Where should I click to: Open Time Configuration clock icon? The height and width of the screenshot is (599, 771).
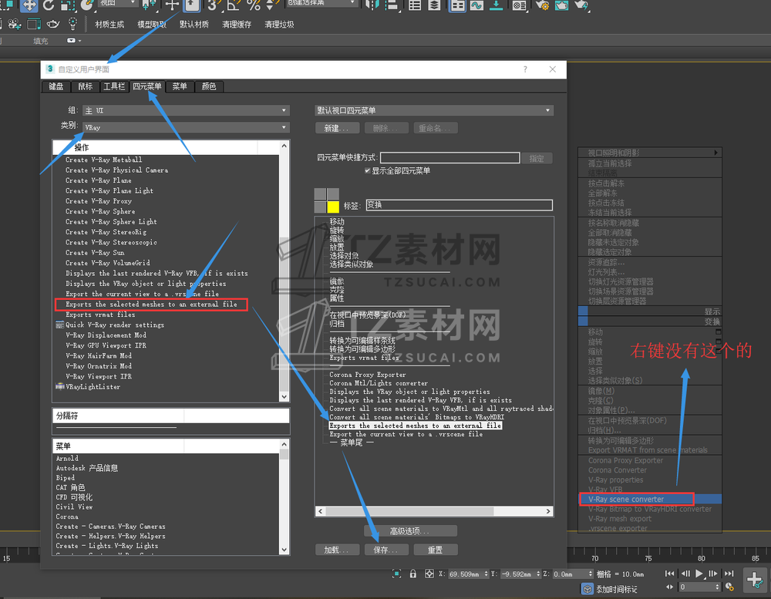(729, 587)
